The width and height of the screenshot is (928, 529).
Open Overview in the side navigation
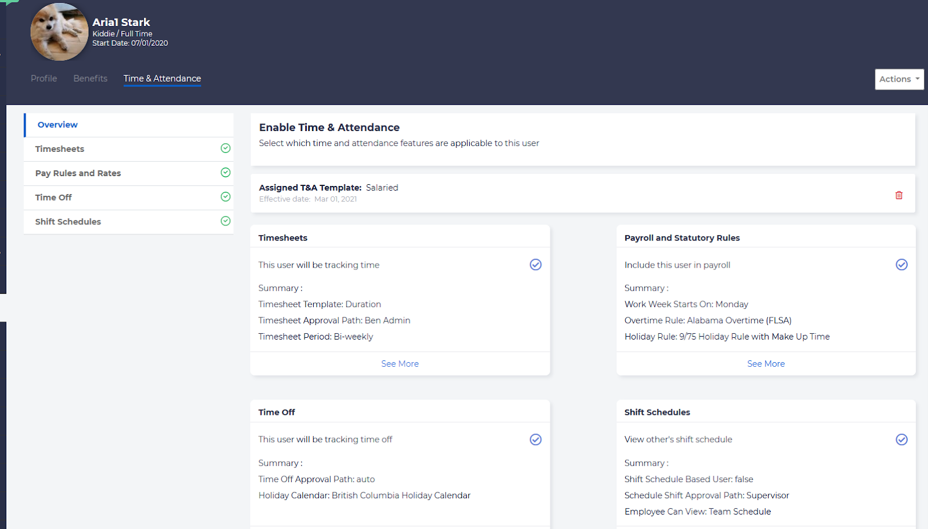(x=57, y=125)
